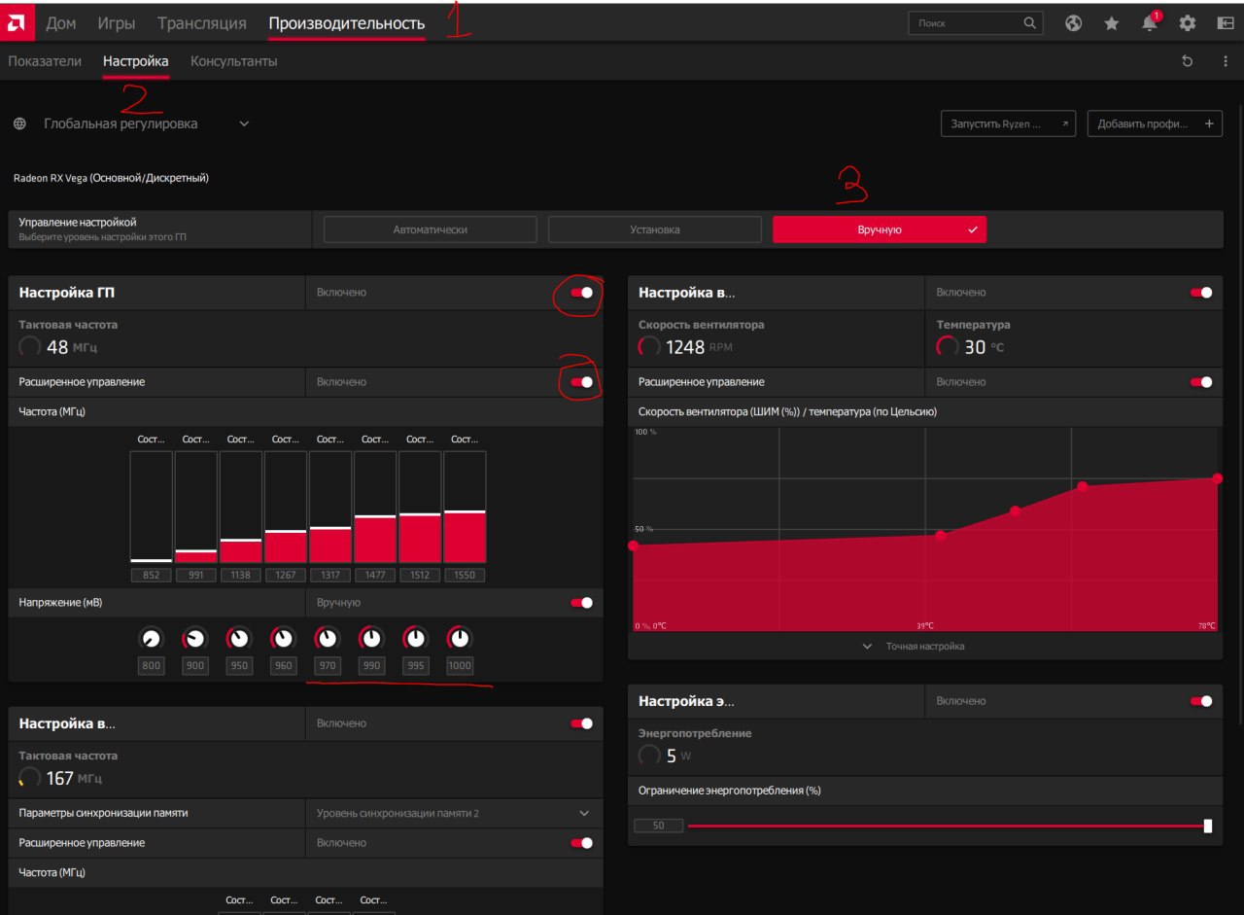The height and width of the screenshot is (915, 1244).
Task: Click the reset arrow icon in tuning tab bar
Action: pos(1187,61)
